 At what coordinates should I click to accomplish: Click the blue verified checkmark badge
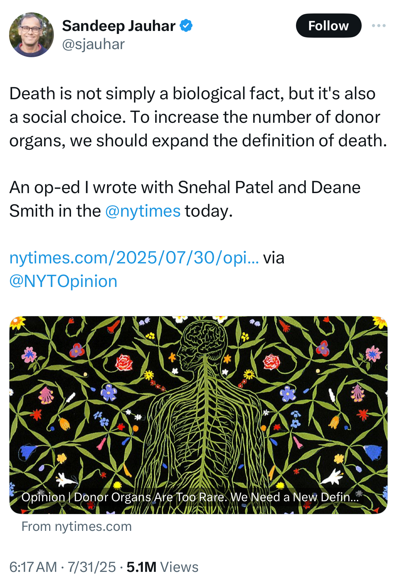tap(186, 26)
